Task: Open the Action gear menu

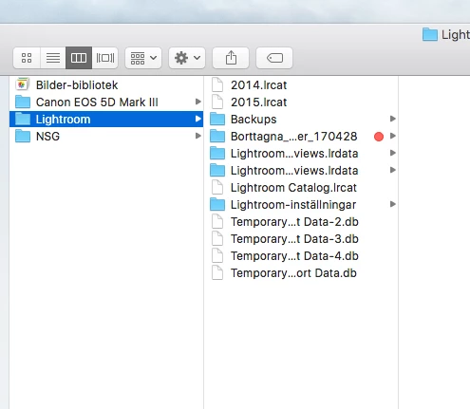Action: click(187, 58)
